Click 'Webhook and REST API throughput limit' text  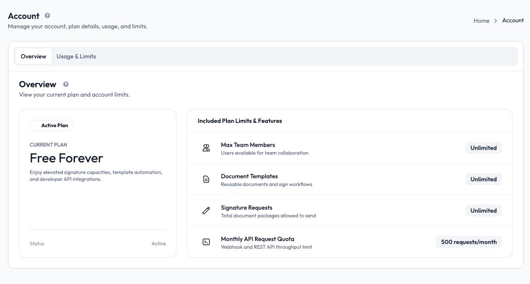click(267, 247)
